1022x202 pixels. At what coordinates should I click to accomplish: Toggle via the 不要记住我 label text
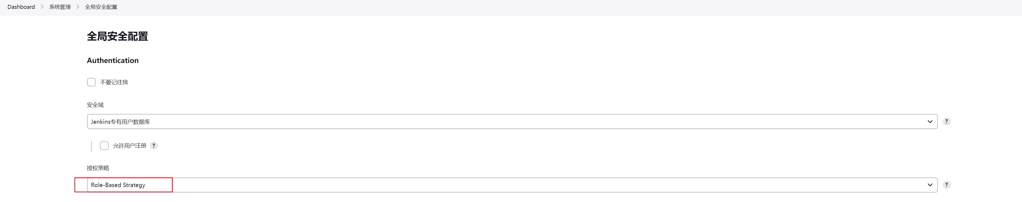pyautogui.click(x=114, y=82)
